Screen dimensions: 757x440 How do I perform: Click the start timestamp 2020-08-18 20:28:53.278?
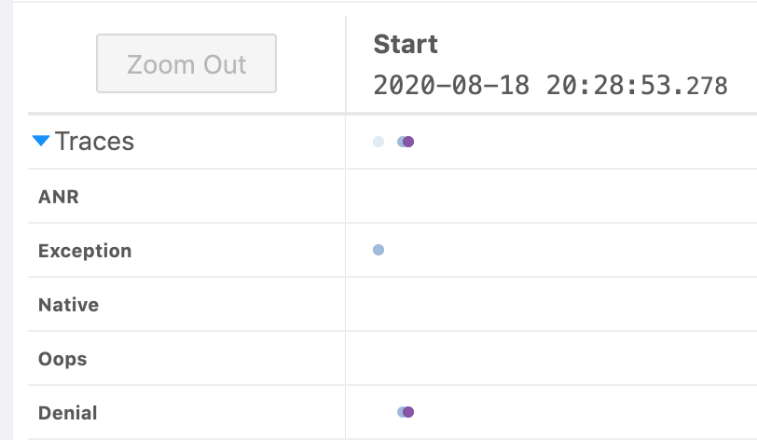tap(550, 86)
